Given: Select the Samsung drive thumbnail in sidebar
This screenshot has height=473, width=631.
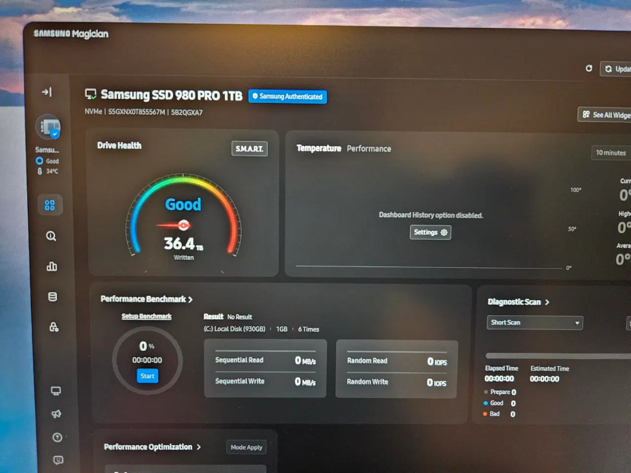Looking at the screenshot, I should pyautogui.click(x=48, y=127).
